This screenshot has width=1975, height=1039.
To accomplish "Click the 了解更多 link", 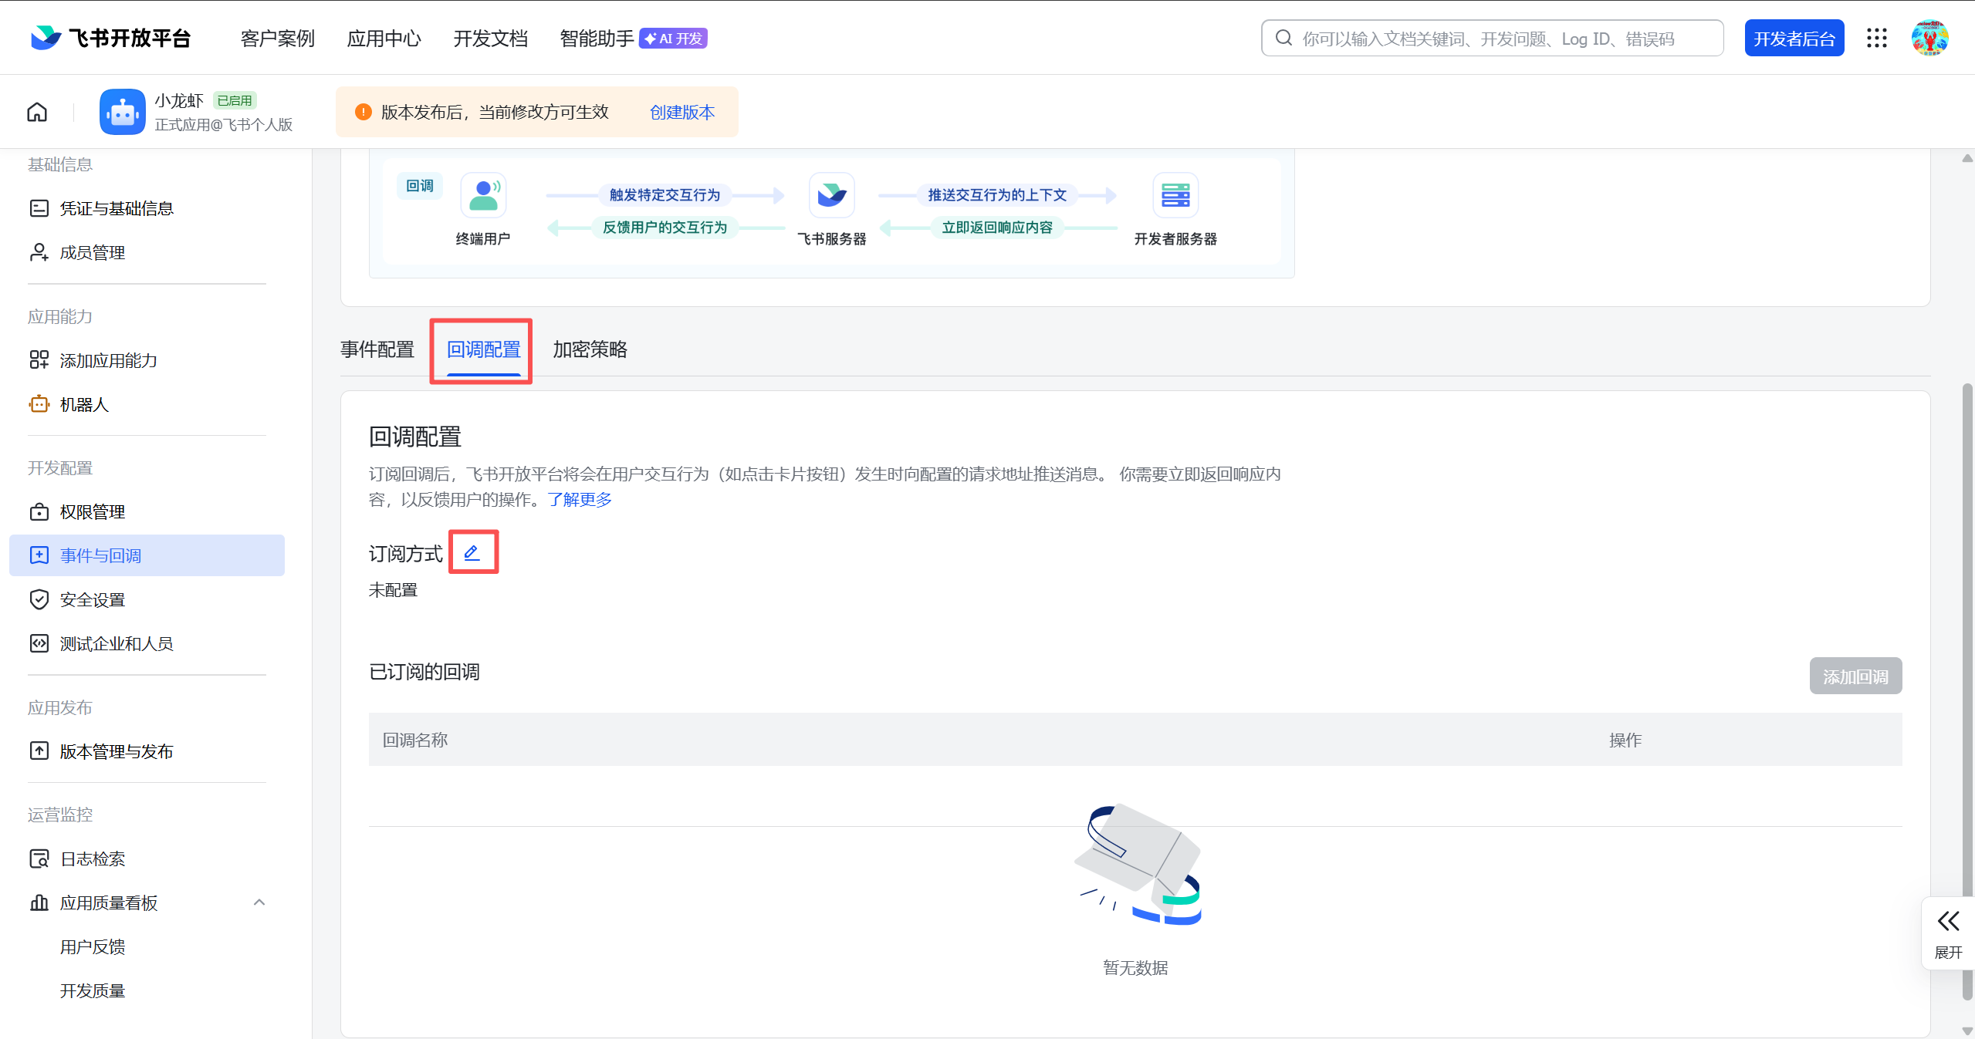I will pos(580,500).
